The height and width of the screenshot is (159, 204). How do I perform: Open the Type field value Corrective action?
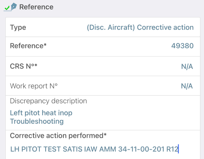[165, 27]
